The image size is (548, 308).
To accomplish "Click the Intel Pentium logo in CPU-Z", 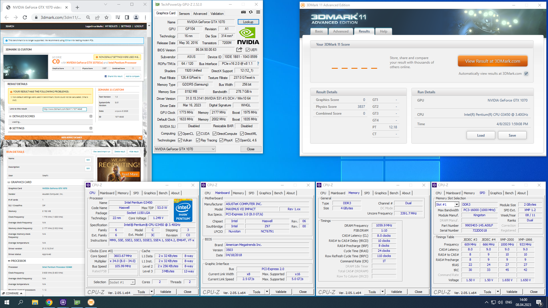I will pos(183,210).
